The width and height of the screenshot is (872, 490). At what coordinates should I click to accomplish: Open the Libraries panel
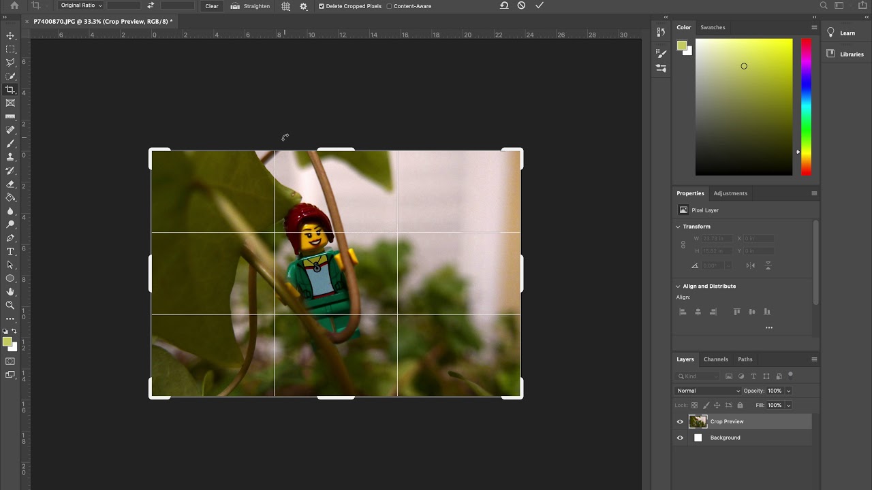coord(845,54)
